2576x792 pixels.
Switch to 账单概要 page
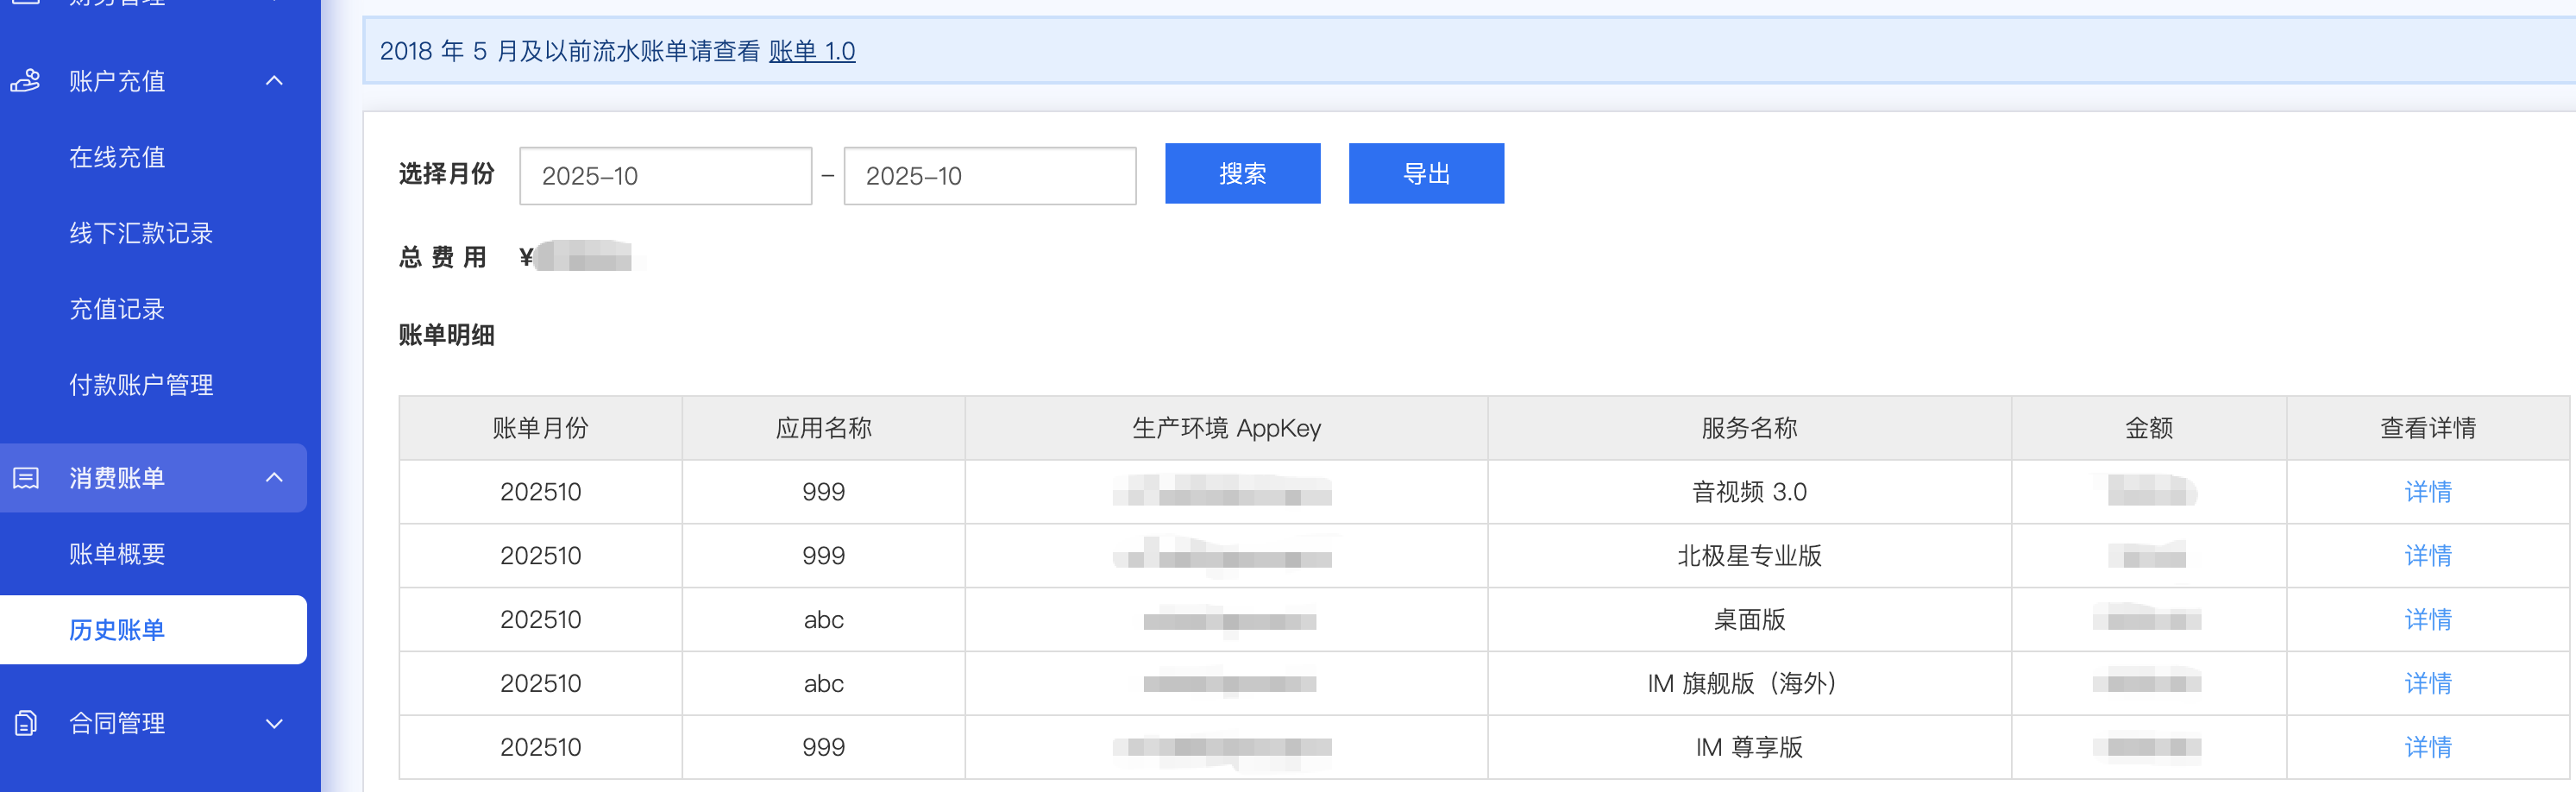[x=117, y=554]
